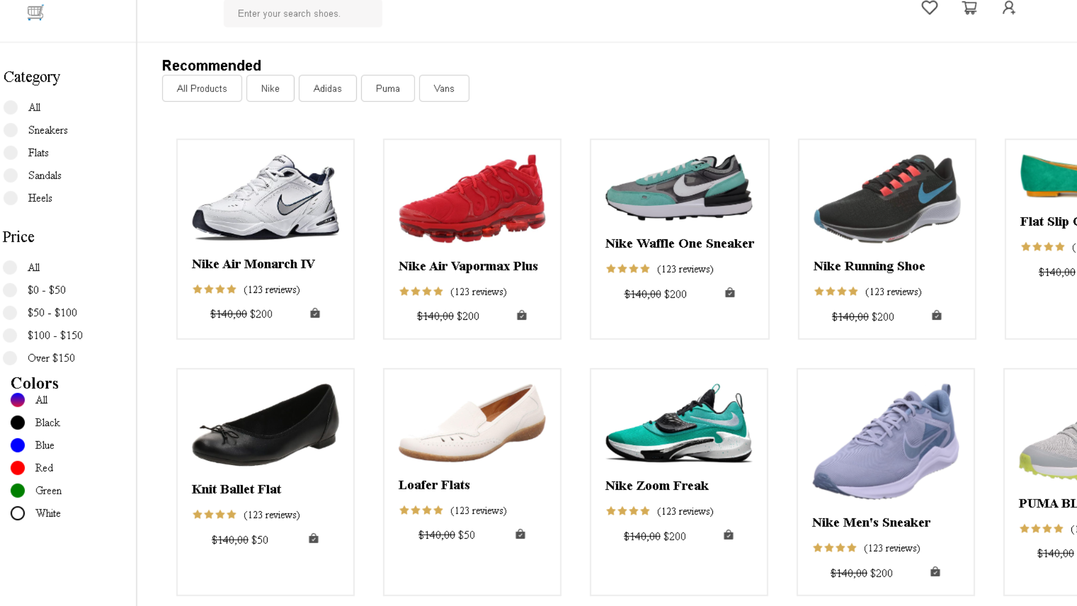This screenshot has width=1077, height=606.
Task: Filter recommended by Nike
Action: coord(270,89)
